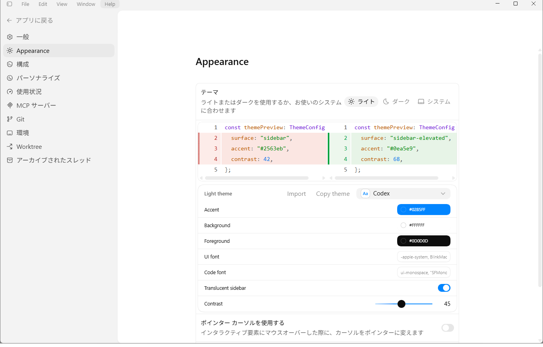543x347 pixels.
Task: Click the 構成 sidebar icon
Action: [x=10, y=64]
